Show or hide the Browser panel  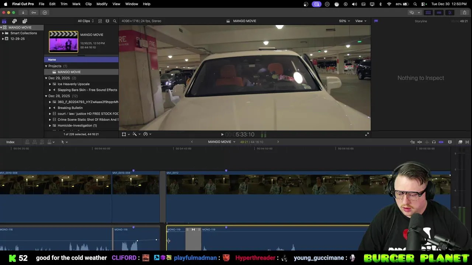(428, 13)
